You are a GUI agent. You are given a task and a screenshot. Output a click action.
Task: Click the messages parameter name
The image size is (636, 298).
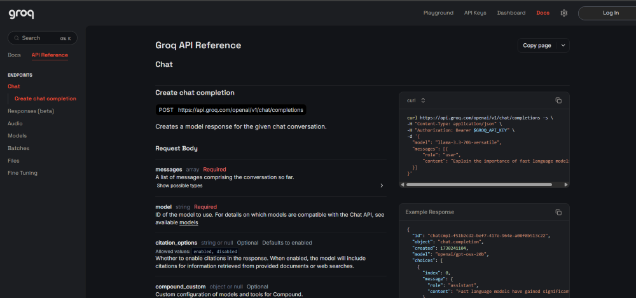pyautogui.click(x=169, y=170)
